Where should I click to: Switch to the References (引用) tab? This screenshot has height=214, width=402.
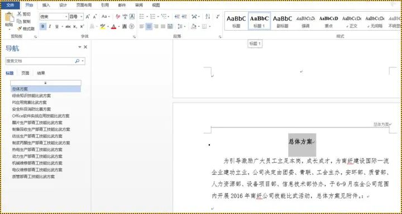click(x=105, y=5)
